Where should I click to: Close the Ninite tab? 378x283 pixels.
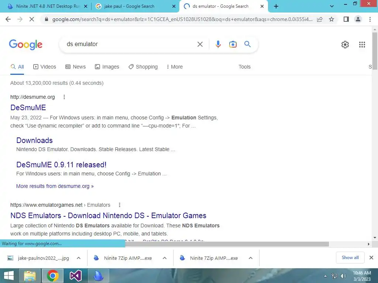point(86,7)
